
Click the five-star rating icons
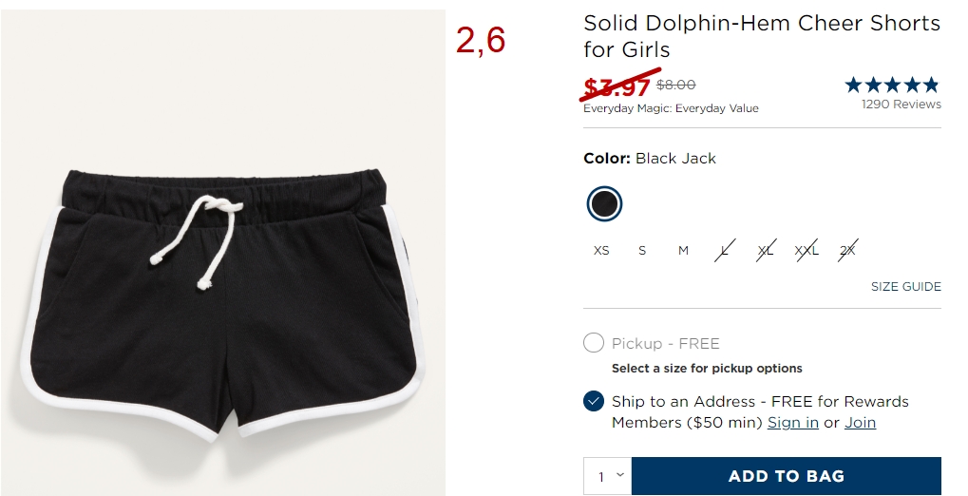[892, 85]
